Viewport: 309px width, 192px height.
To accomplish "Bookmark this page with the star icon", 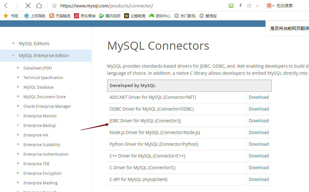I will [x=54, y=6].
